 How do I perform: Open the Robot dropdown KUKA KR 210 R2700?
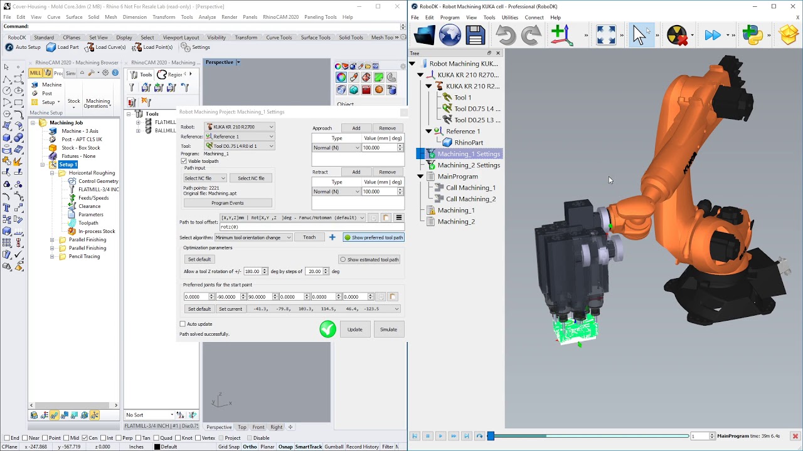click(240, 127)
